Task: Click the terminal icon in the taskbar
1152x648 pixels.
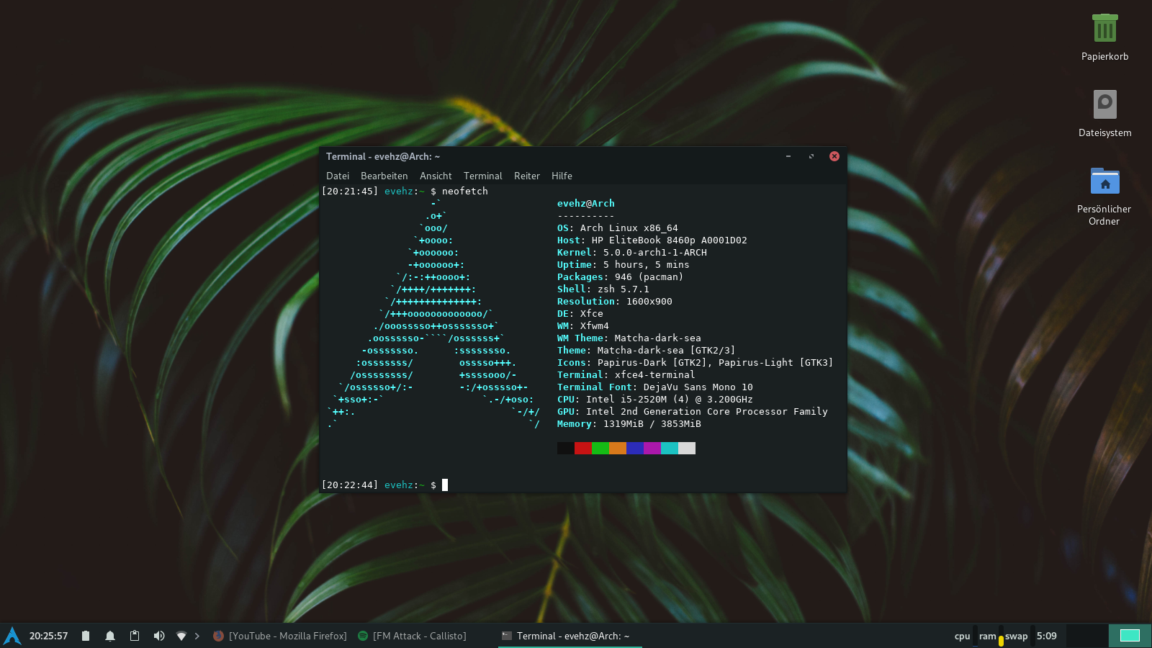Action: point(507,636)
